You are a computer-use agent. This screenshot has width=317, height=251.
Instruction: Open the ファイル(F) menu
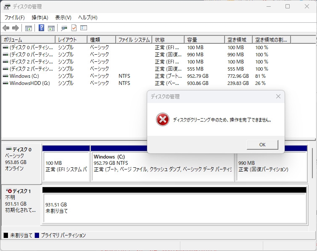[15, 18]
